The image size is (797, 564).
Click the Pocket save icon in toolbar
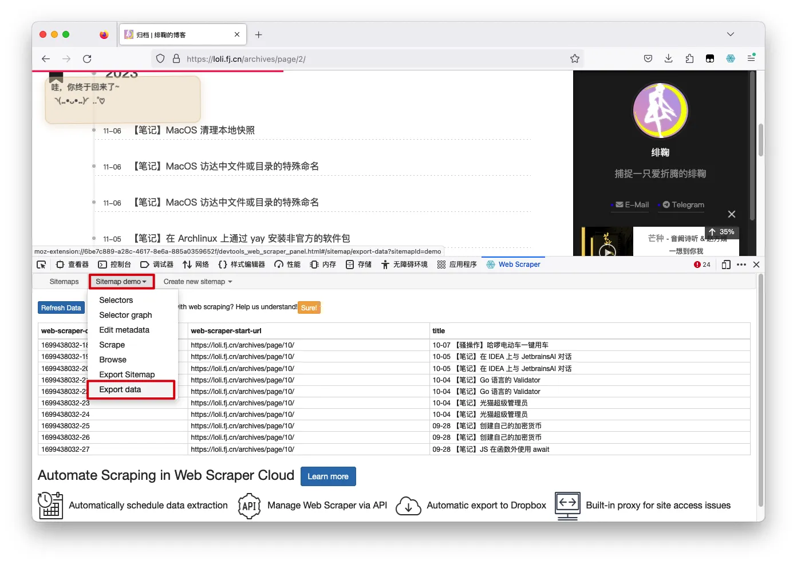point(648,58)
